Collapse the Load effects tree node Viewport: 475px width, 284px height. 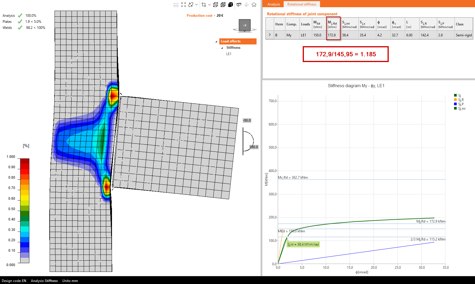[216, 42]
